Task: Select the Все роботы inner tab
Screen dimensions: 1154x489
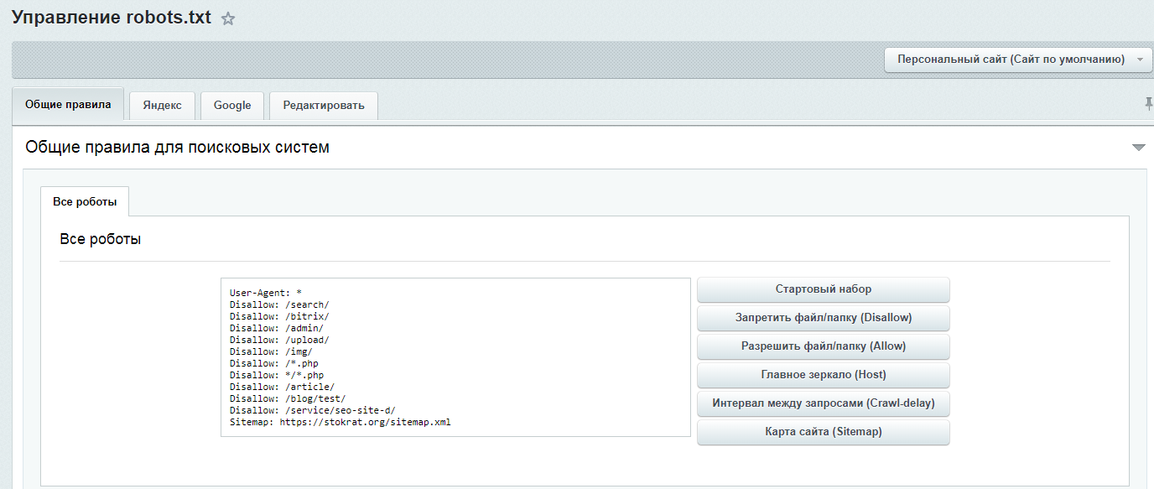Action: (85, 202)
